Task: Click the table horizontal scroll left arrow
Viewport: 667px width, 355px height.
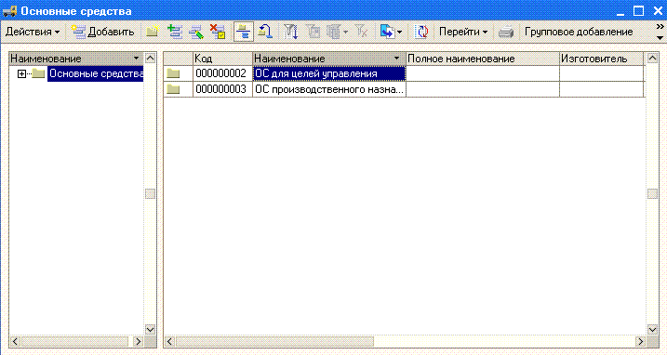Action: pyautogui.click(x=169, y=341)
